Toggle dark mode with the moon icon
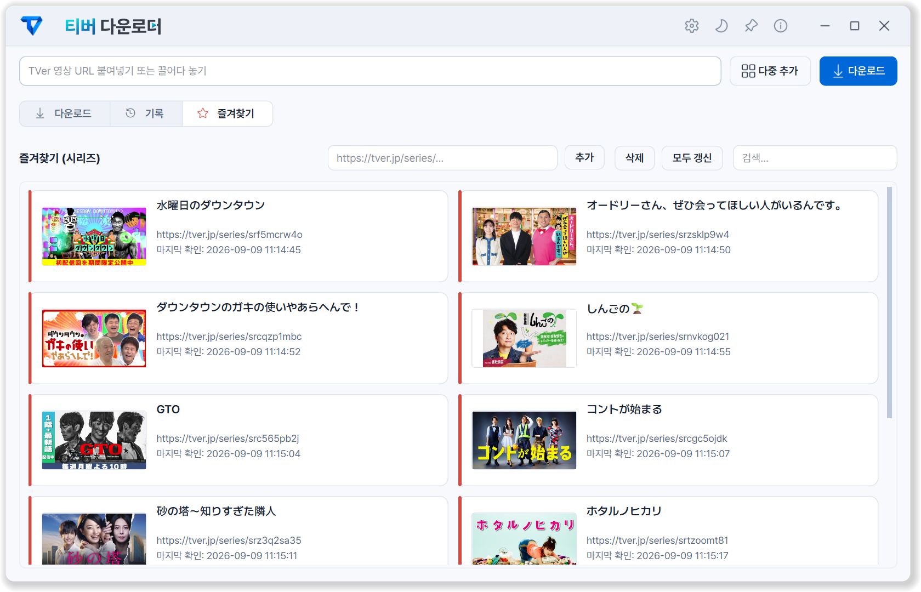This screenshot has width=921, height=592. pyautogui.click(x=721, y=26)
